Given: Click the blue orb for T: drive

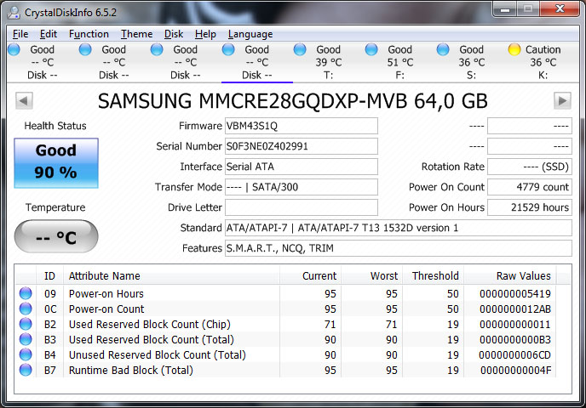Looking at the screenshot, I should [300, 49].
